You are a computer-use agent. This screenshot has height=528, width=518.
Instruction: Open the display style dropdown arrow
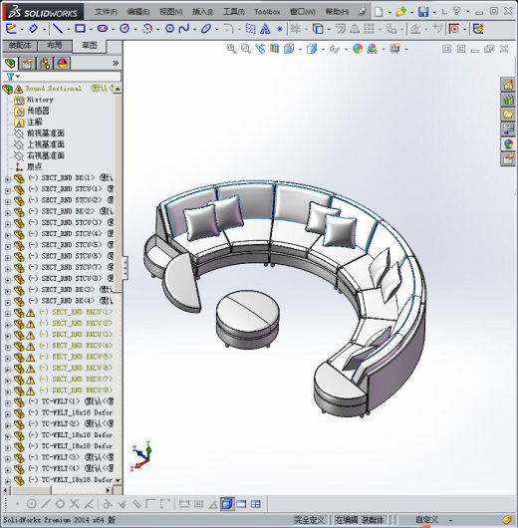click(x=323, y=50)
